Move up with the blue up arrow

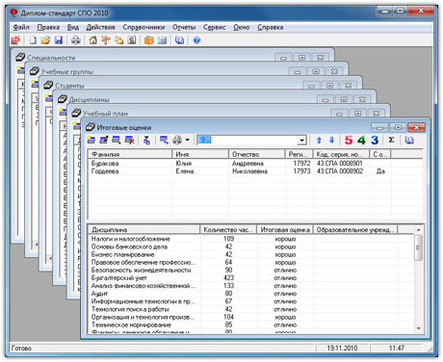[319, 140]
